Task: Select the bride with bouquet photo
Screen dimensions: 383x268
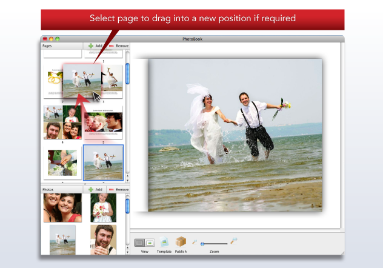Action: click(103, 208)
